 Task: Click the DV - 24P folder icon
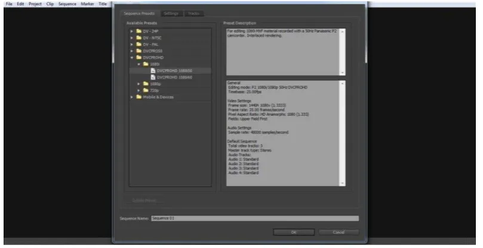coord(139,31)
